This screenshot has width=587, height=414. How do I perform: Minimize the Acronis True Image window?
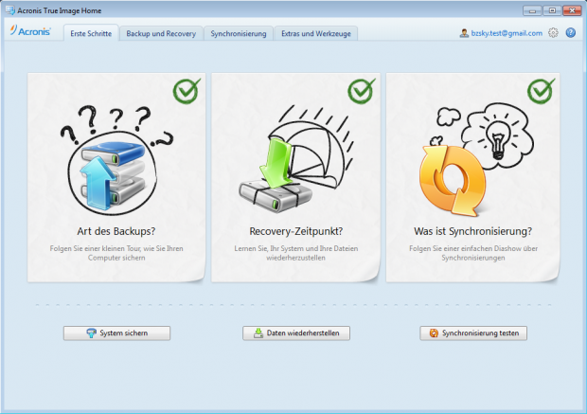pyautogui.click(x=532, y=10)
